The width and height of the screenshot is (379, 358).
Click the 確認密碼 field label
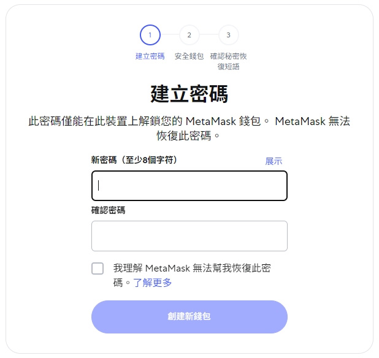[108, 210]
